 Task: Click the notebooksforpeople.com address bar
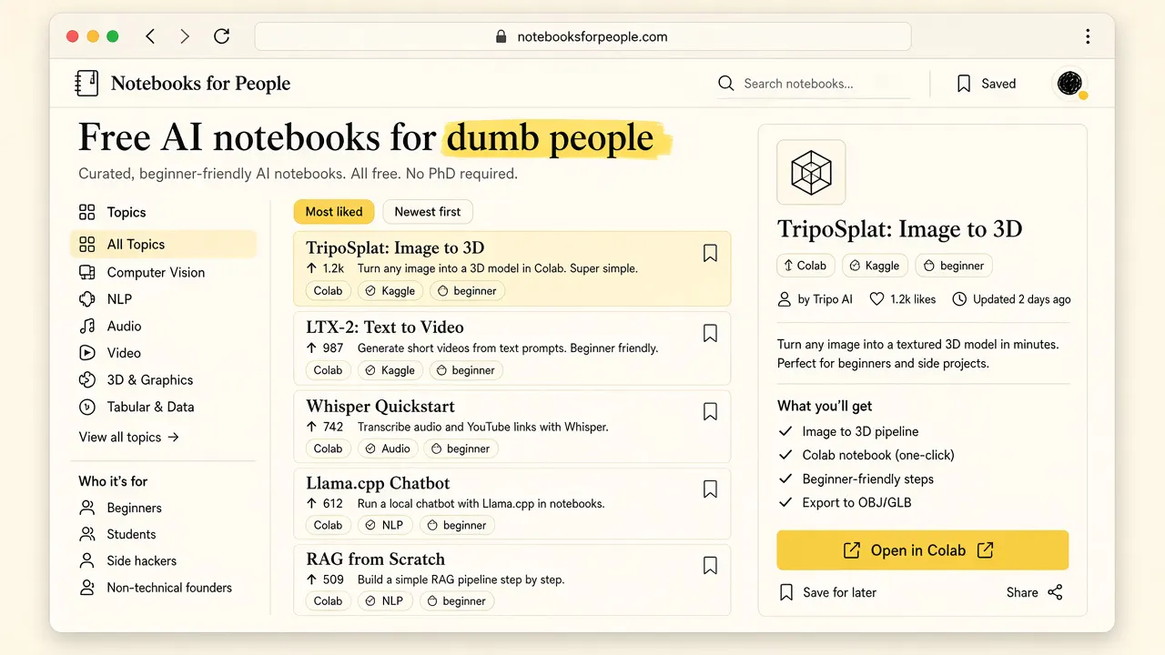[x=582, y=37]
